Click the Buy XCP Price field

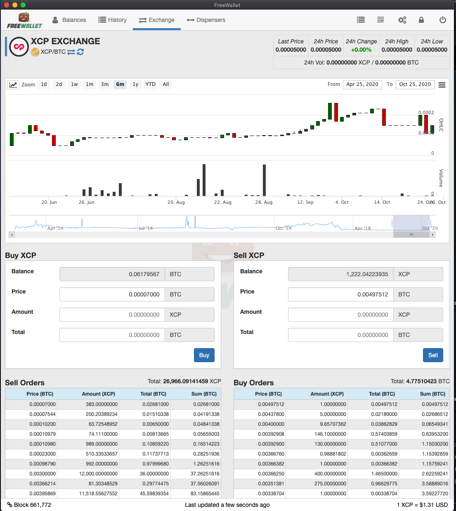[112, 294]
